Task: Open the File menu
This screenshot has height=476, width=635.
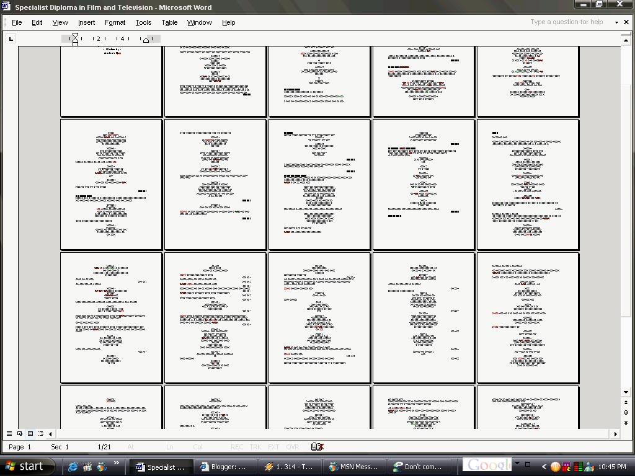Action: click(x=17, y=22)
